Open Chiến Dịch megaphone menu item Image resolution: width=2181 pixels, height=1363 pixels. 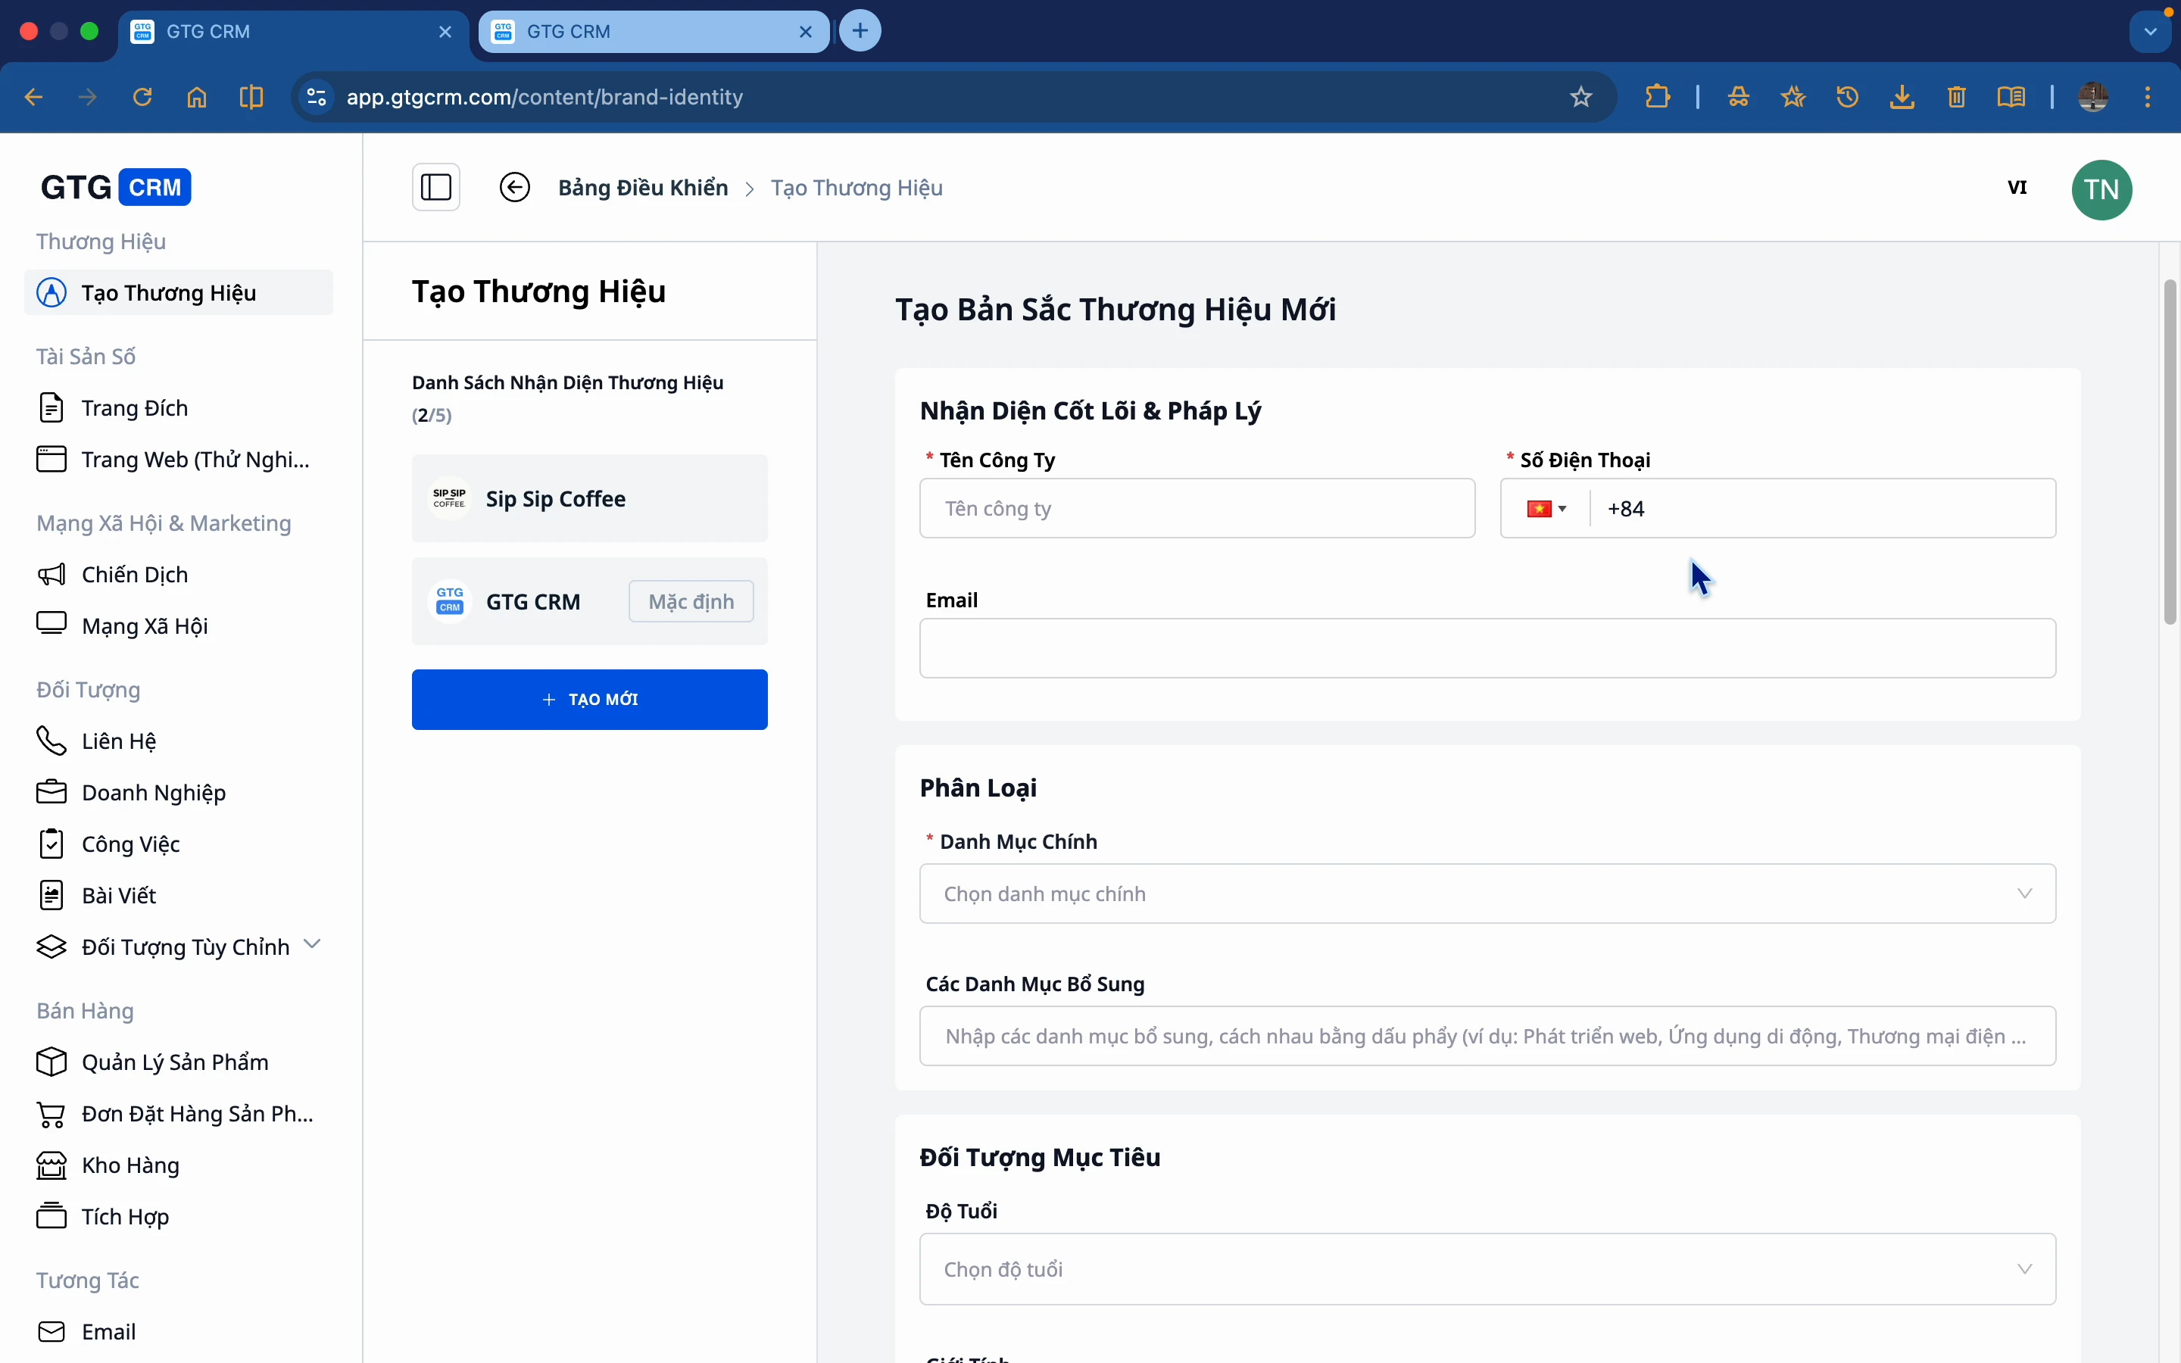134,574
